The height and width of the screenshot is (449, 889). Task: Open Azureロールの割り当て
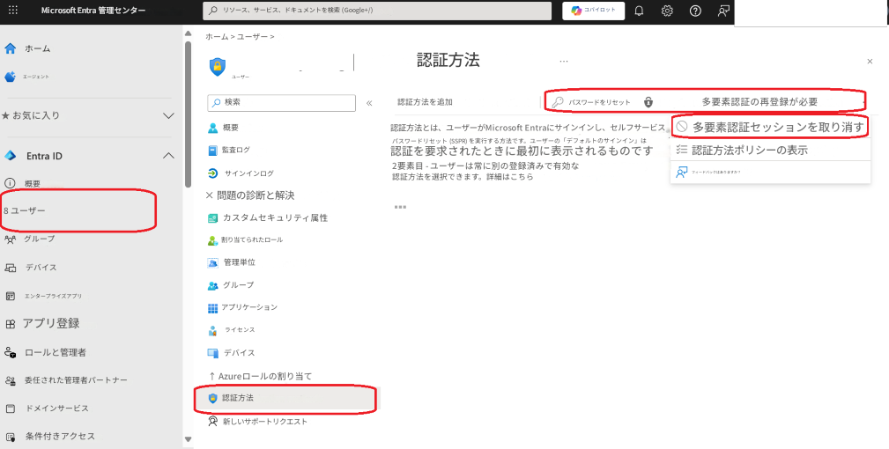[265, 376]
